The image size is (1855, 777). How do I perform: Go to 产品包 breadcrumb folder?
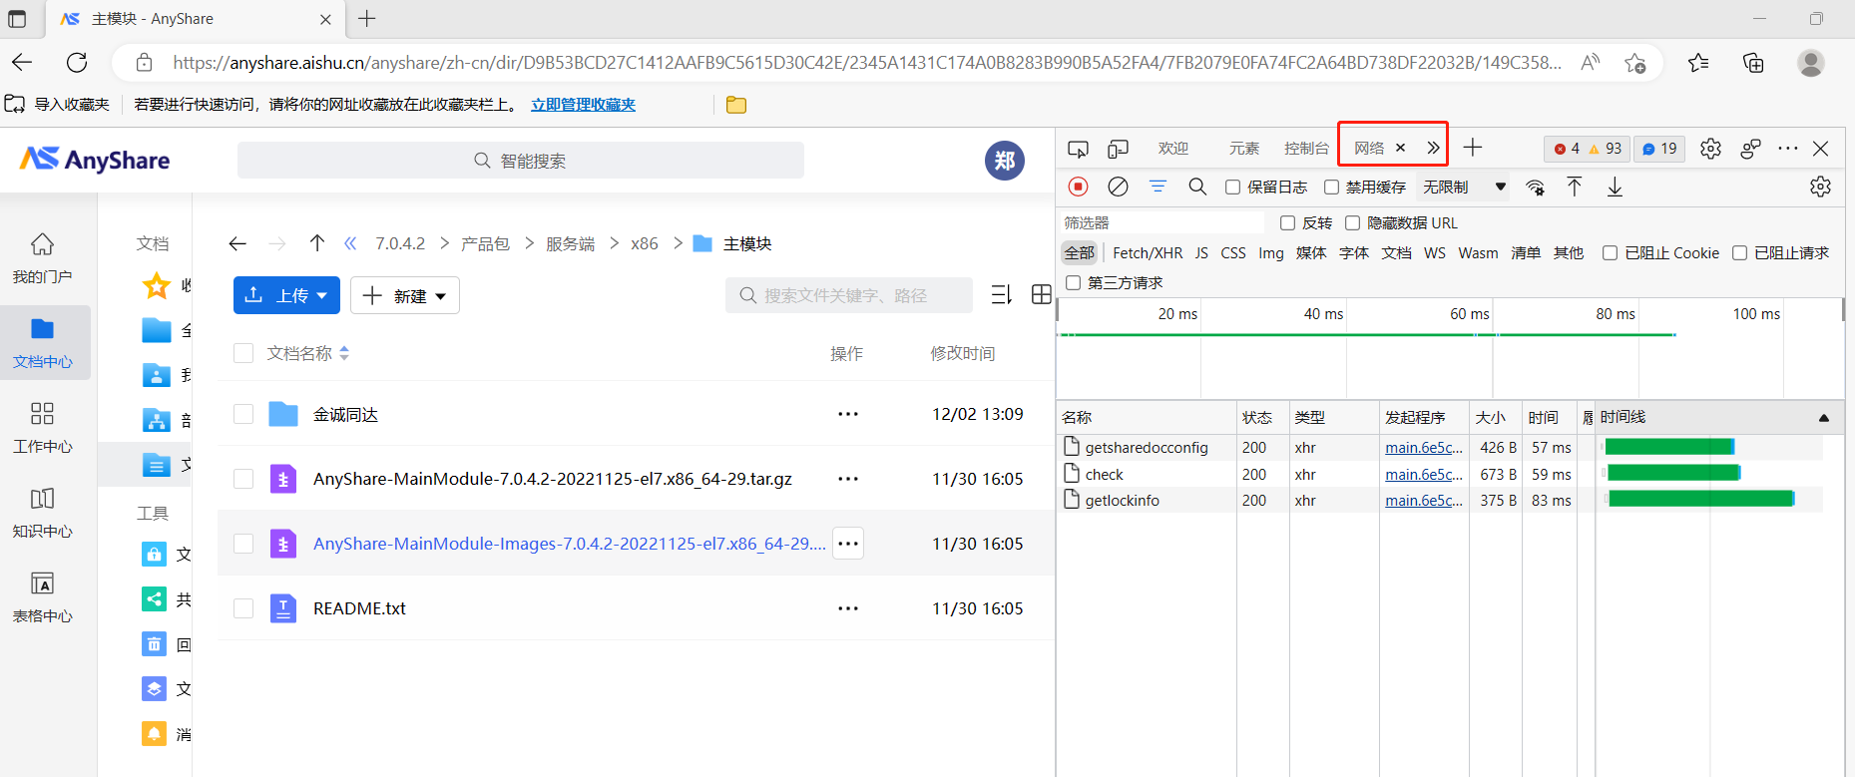pos(485,243)
